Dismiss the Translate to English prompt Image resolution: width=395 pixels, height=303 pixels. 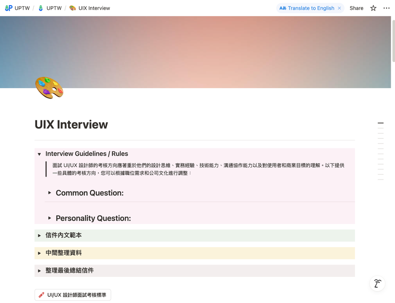pyautogui.click(x=339, y=8)
